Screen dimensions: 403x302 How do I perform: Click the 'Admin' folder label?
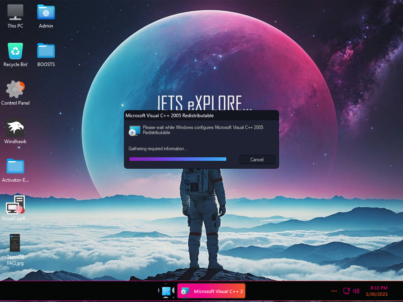[x=46, y=26]
